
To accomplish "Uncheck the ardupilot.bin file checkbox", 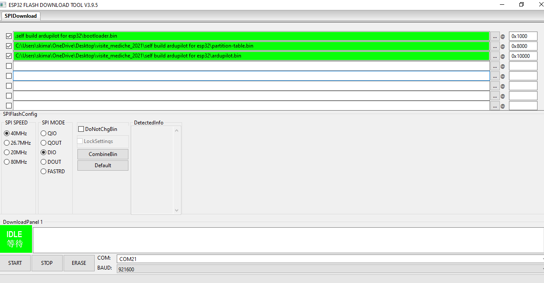I will (9, 56).
